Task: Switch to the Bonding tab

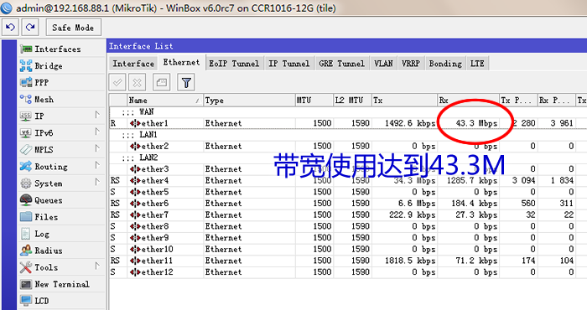Action: tap(445, 64)
